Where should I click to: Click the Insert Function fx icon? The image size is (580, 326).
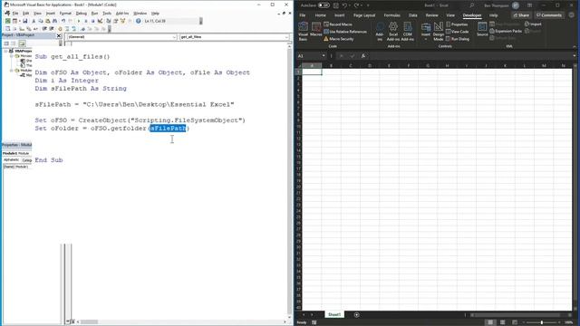pyautogui.click(x=363, y=56)
